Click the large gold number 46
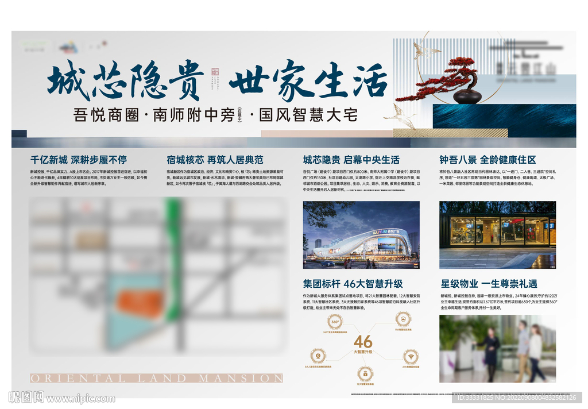This screenshot has width=588, height=409. coord(363,342)
